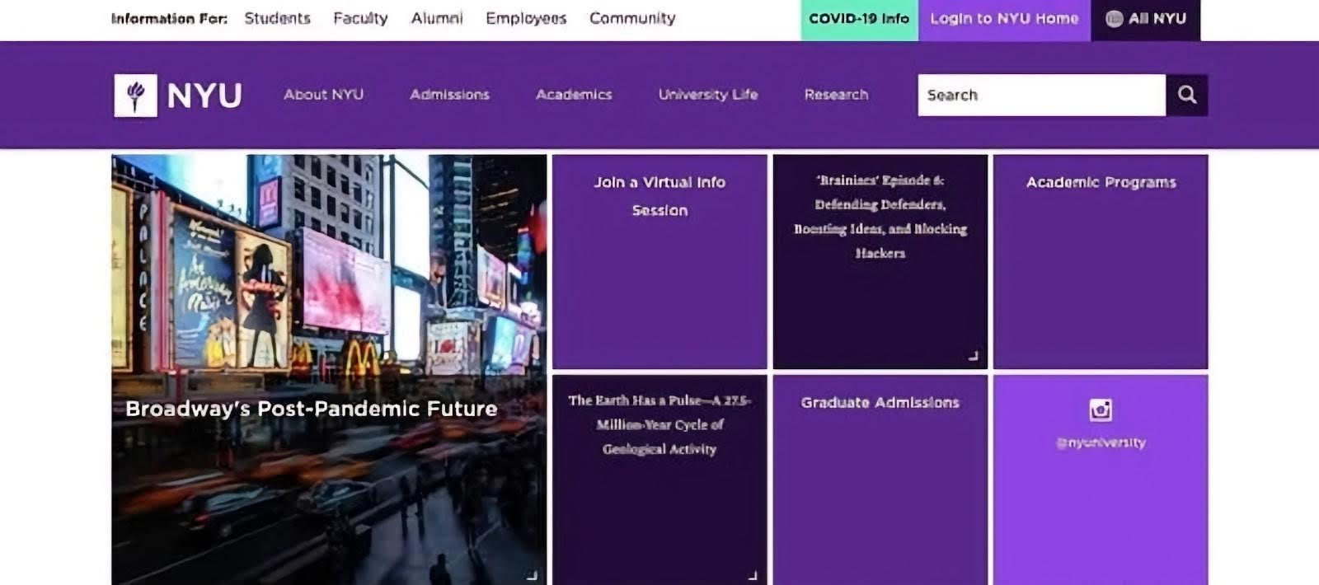
Task: Open Broadway's Post-Pandemic Future story image
Action: [x=329, y=370]
